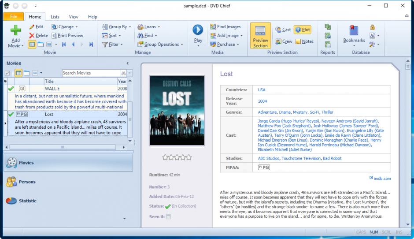Open the Add Image dropdown

226,35
